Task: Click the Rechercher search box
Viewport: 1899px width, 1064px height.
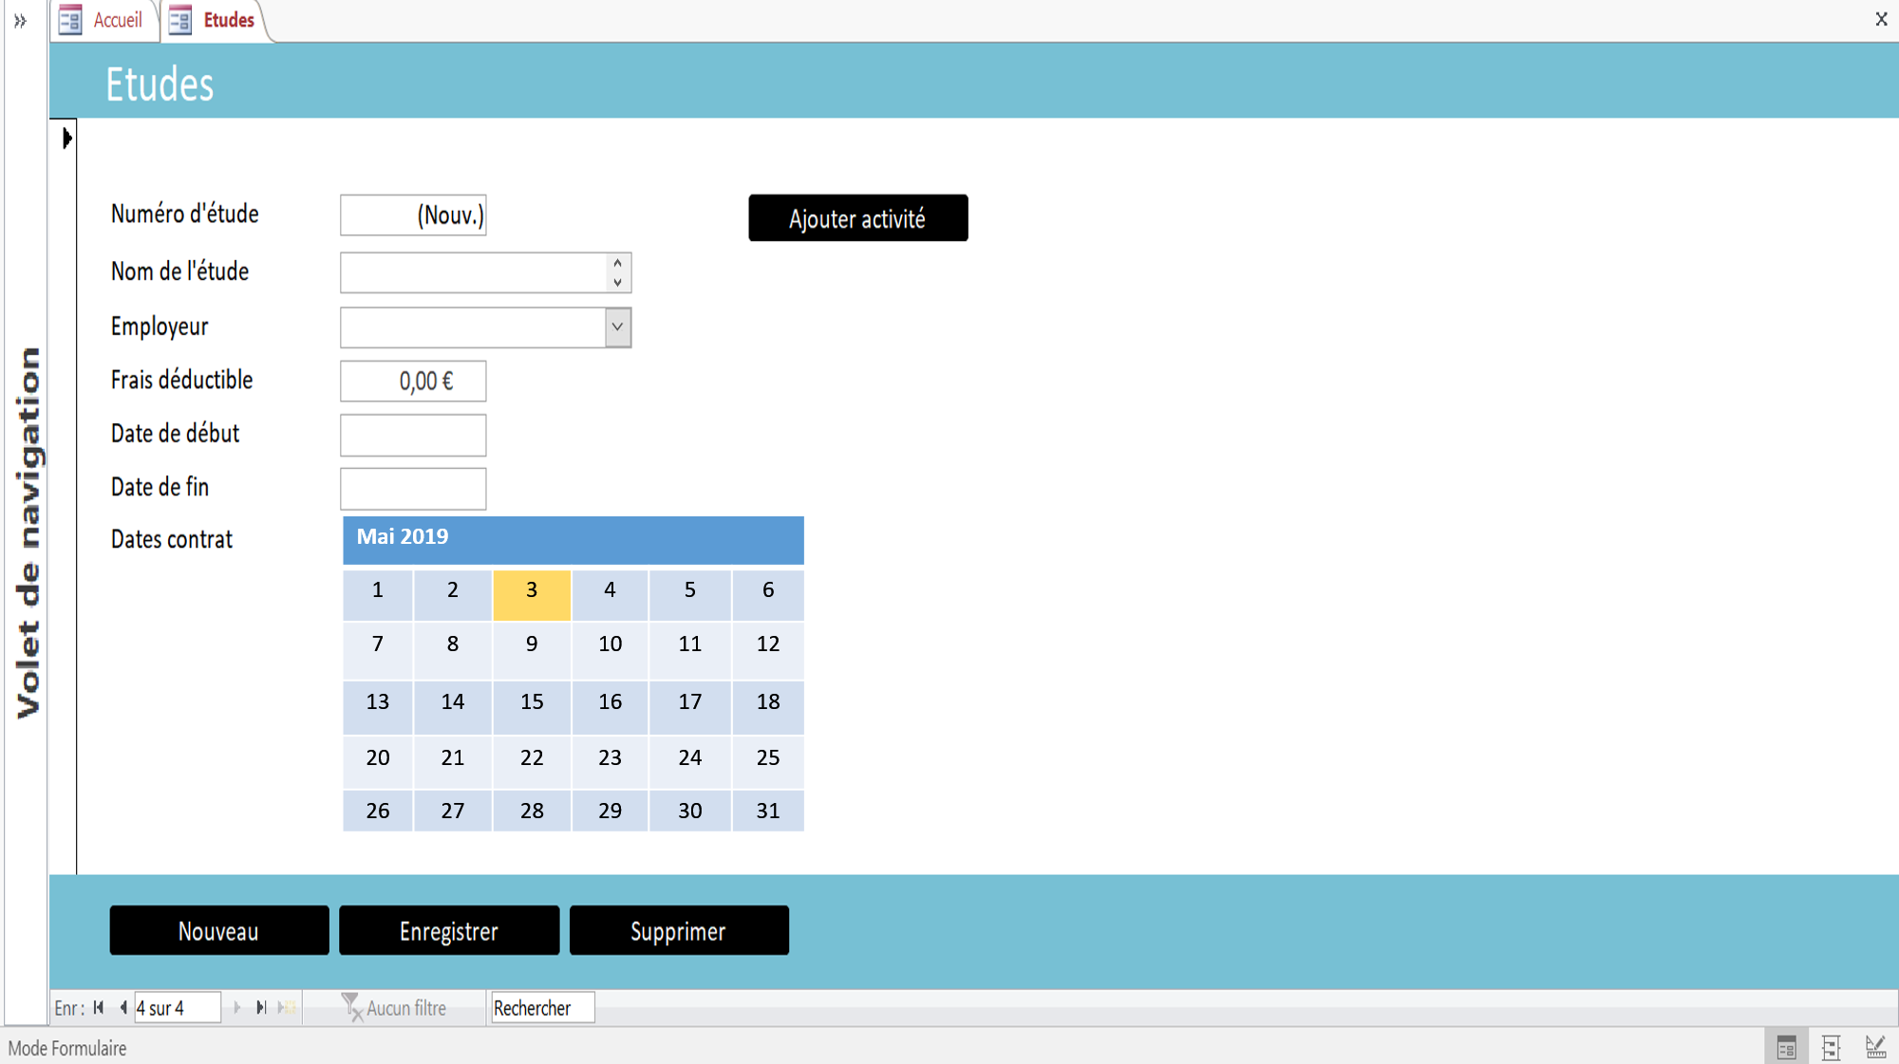Action: pyautogui.click(x=542, y=1008)
